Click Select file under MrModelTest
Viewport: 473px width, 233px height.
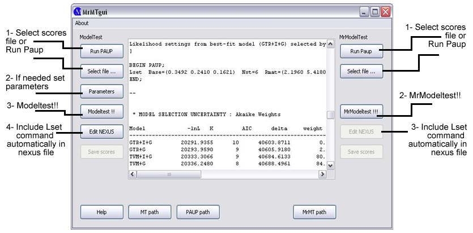click(x=361, y=72)
